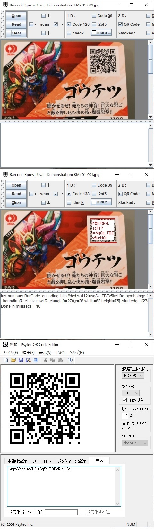The image size is (154, 529).
Task: Open the 色(C) menu
Action: click(60, 352)
